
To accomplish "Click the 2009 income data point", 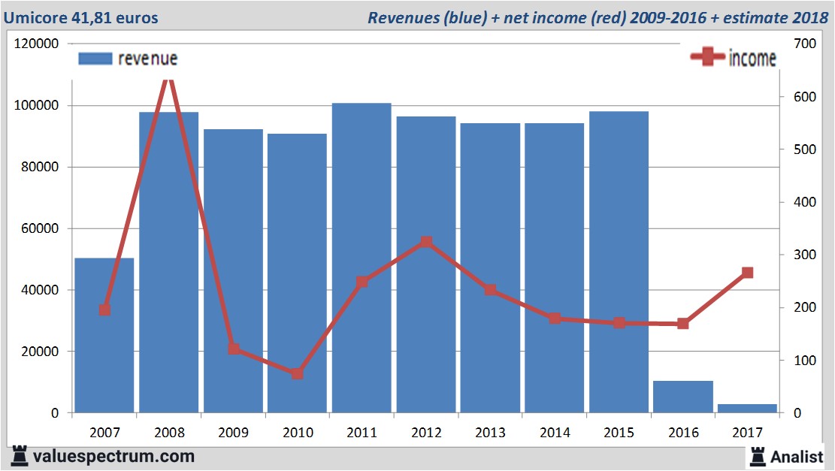I will [x=233, y=349].
